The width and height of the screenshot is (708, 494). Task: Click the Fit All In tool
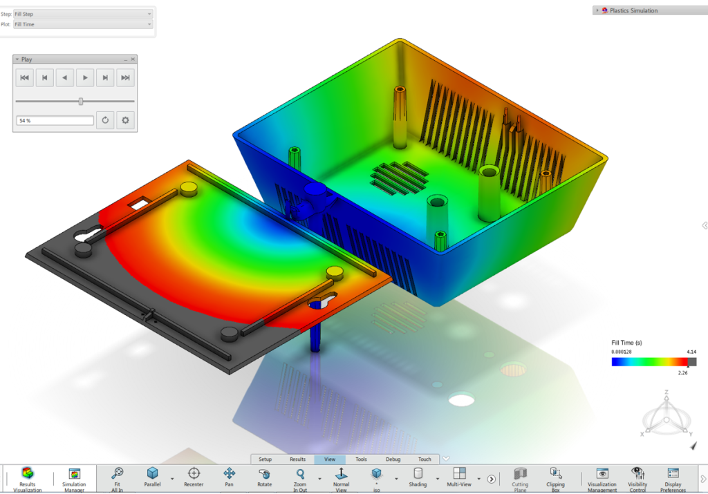click(118, 478)
